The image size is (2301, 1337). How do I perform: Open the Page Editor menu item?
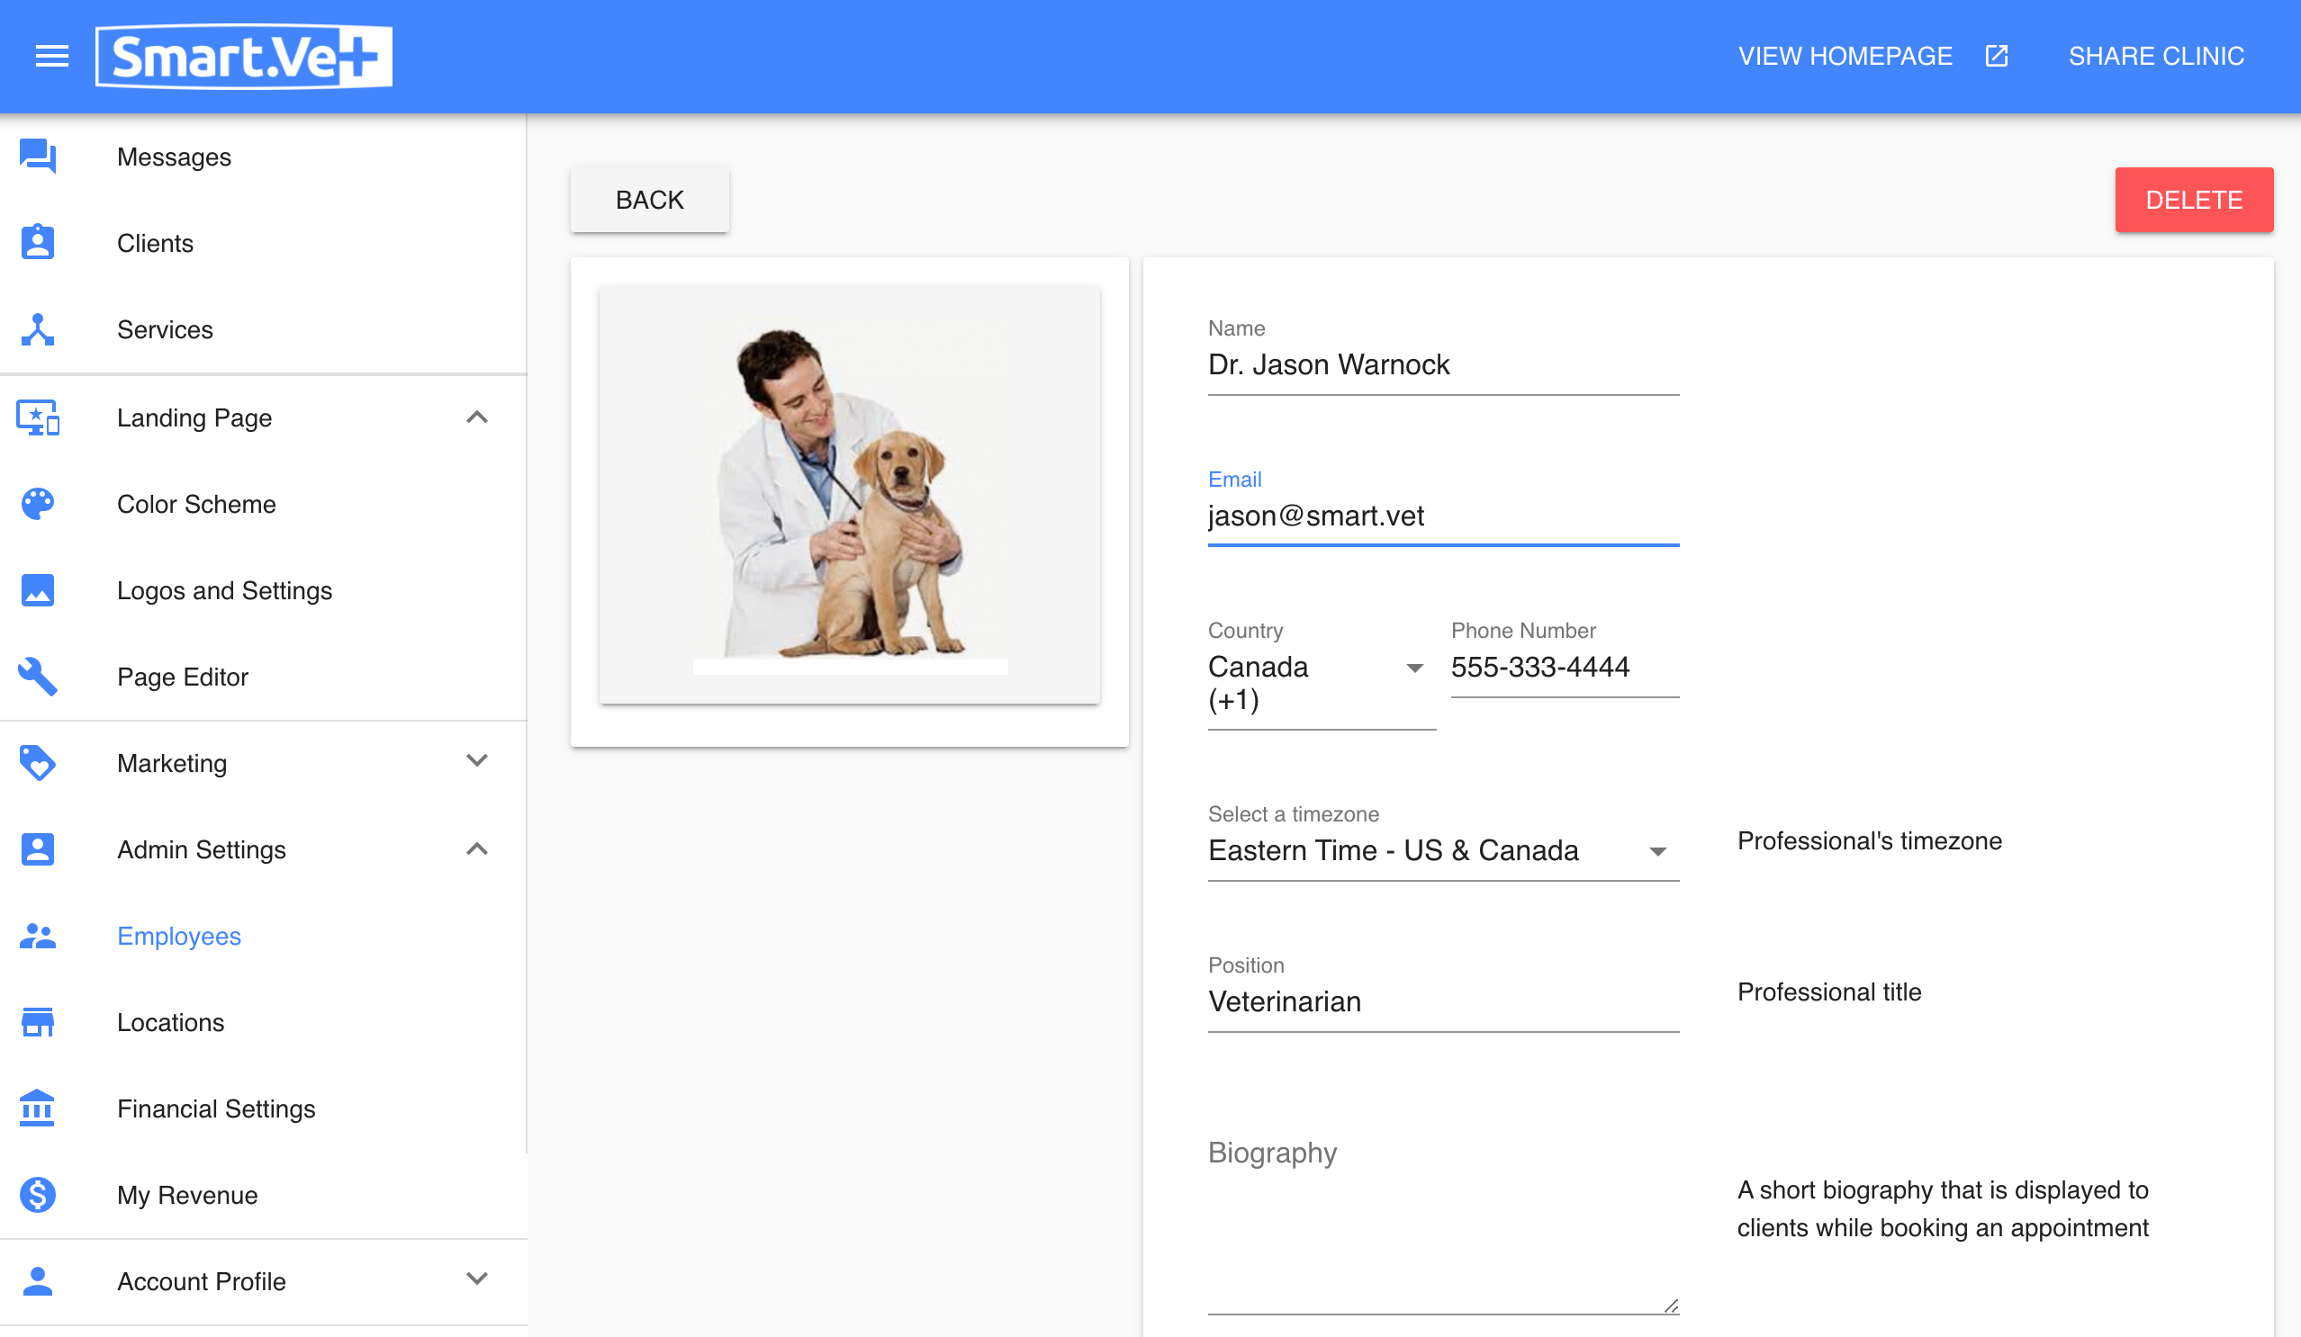click(263, 677)
